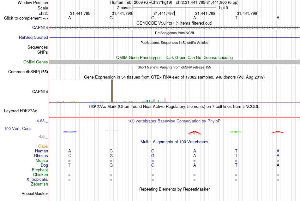Click the -4.5 lower scale value
Image resolution: width=300 pixels, height=201 pixels.
click(x=41, y=137)
